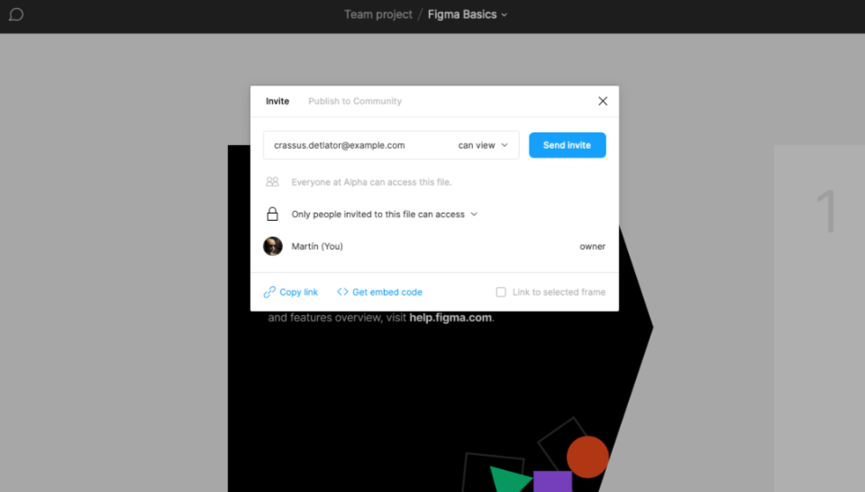This screenshot has width=865, height=492.
Task: Click the Send invite button
Action: click(567, 145)
